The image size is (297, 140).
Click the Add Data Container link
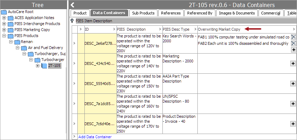tap(95, 137)
